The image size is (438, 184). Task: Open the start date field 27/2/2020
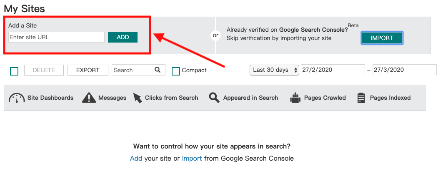333,70
